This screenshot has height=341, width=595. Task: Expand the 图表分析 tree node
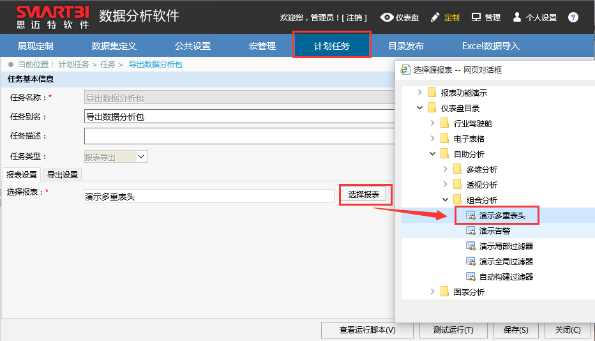coord(432,292)
